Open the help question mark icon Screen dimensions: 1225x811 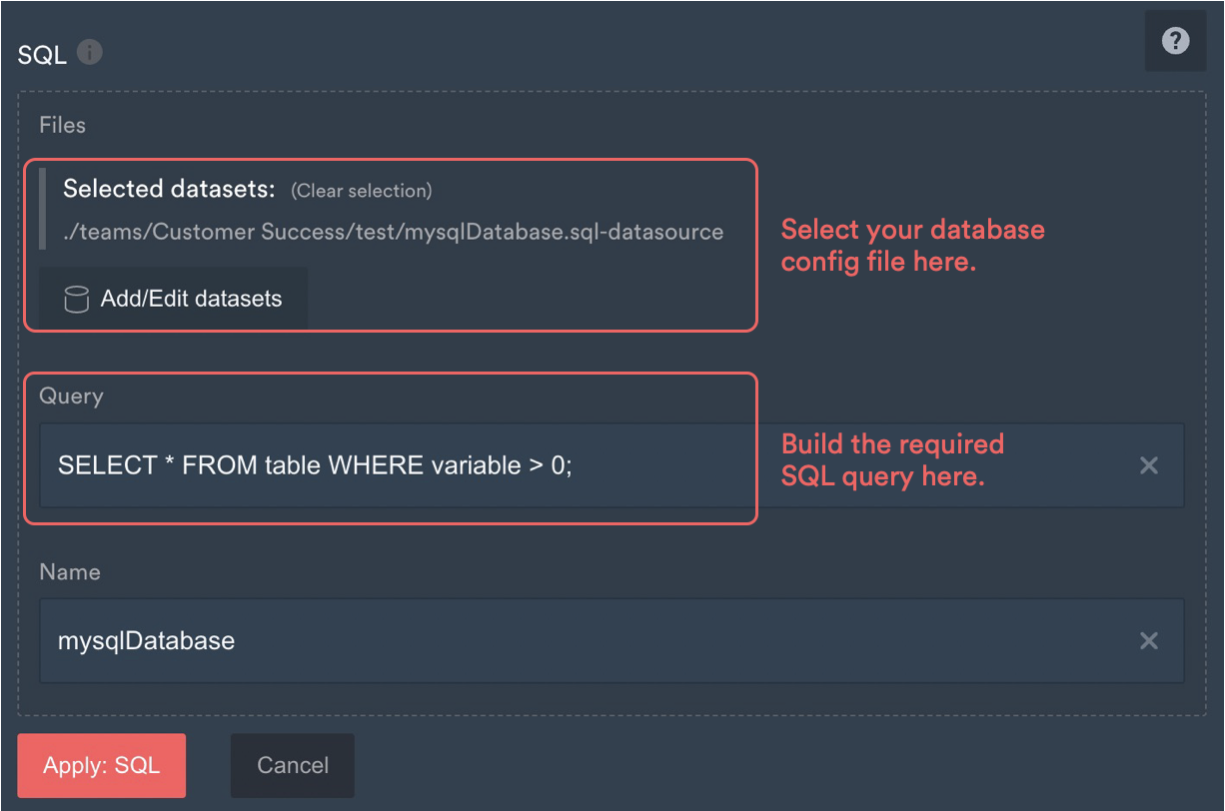(x=1175, y=41)
